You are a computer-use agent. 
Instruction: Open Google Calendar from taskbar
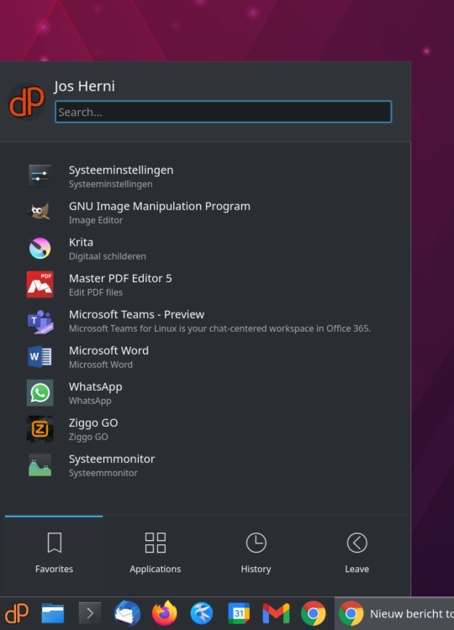pos(239,613)
